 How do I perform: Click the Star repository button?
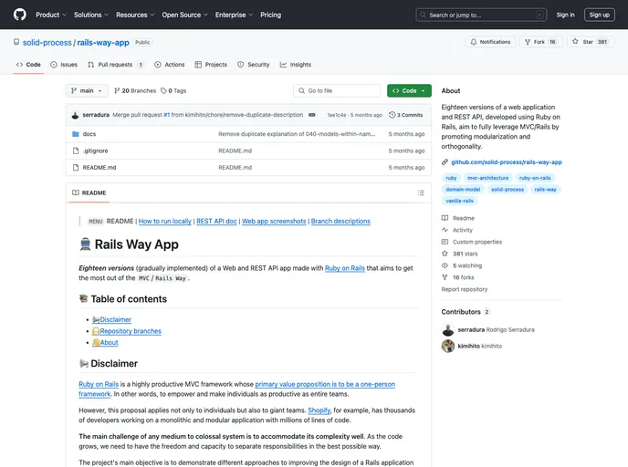pos(591,42)
